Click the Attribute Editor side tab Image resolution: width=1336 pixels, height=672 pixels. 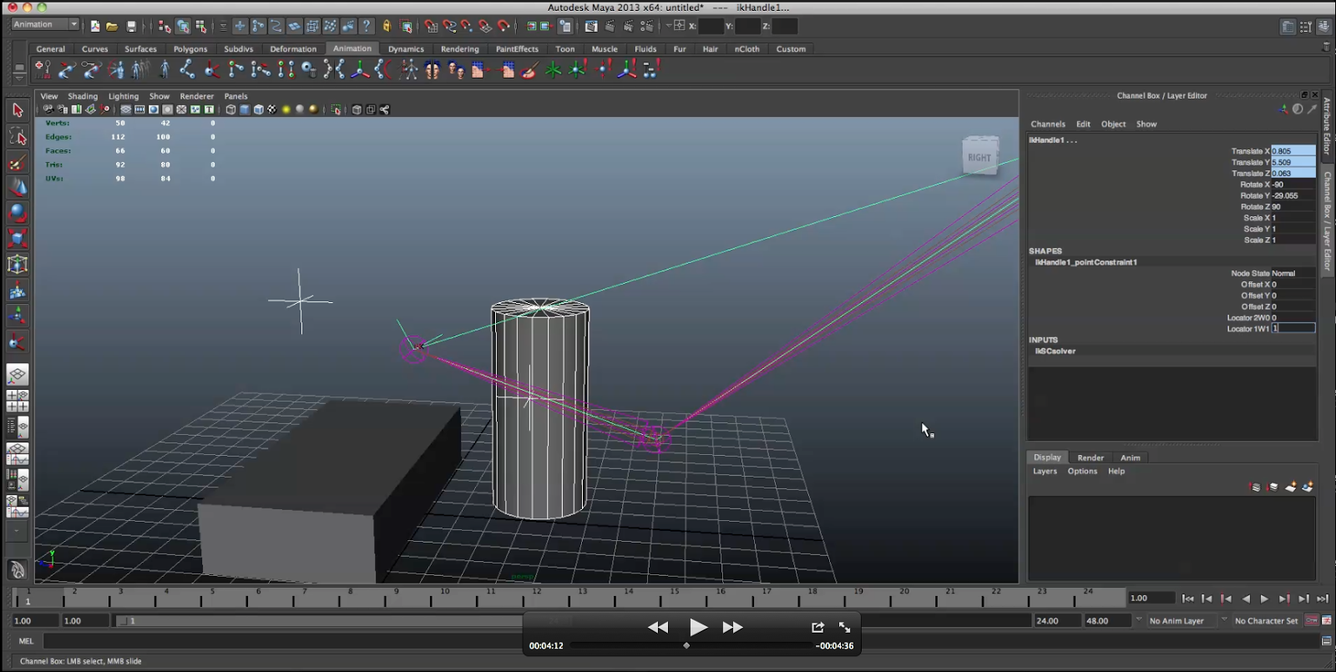1327,127
